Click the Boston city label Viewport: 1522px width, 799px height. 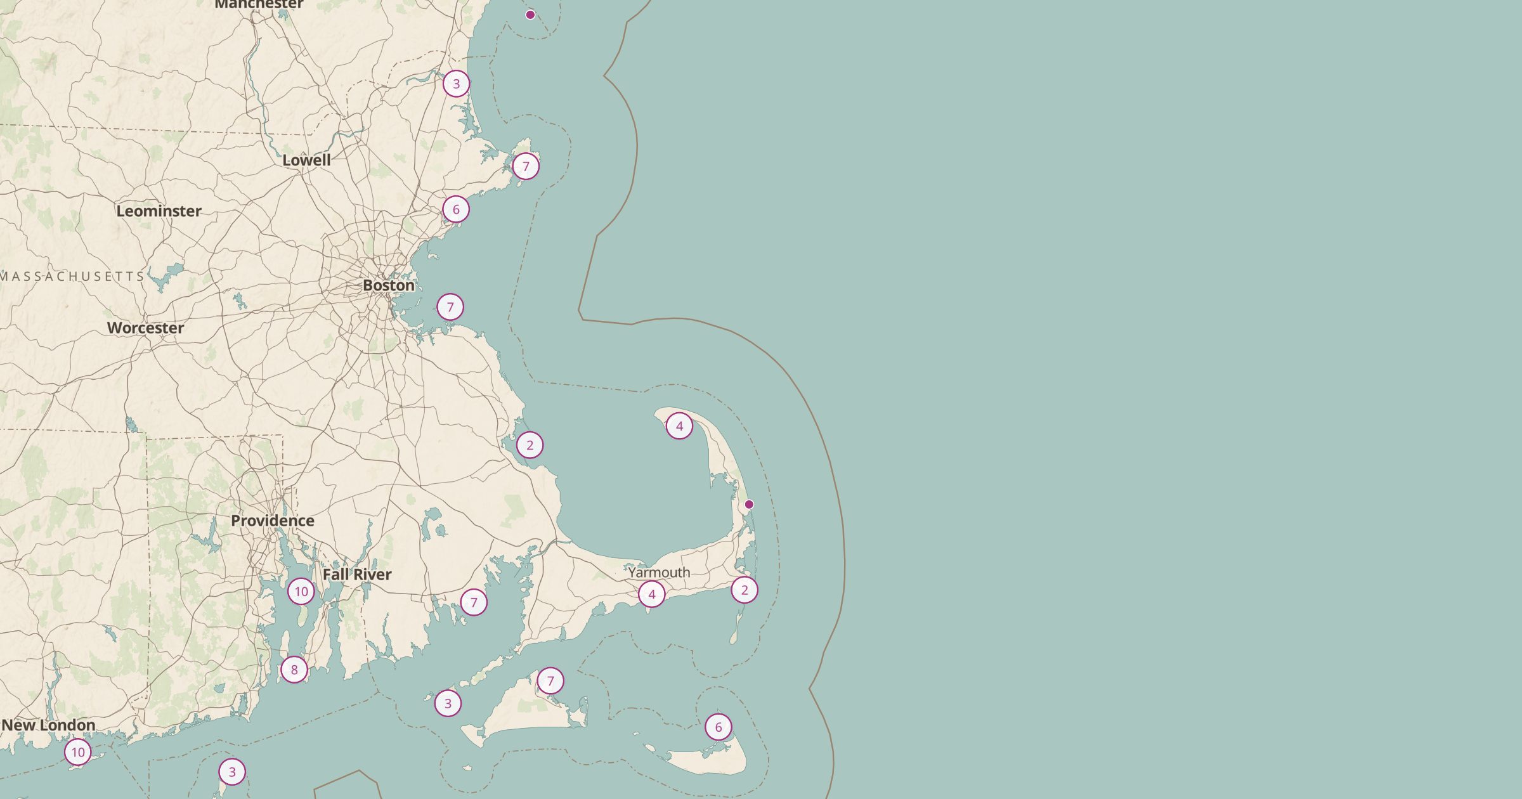pos(389,285)
